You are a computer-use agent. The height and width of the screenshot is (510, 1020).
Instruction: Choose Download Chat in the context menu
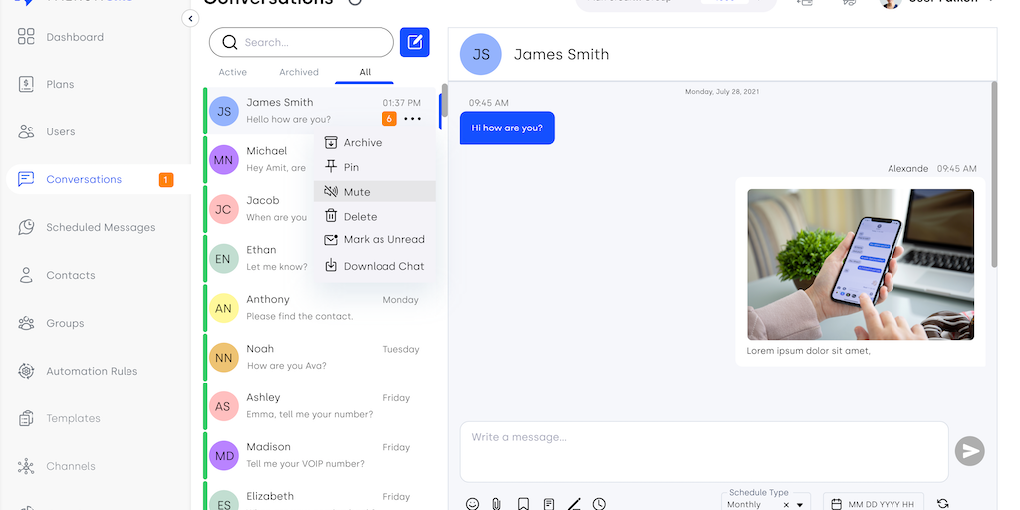tap(383, 266)
